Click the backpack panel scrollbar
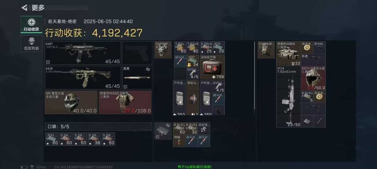 pos(254,78)
